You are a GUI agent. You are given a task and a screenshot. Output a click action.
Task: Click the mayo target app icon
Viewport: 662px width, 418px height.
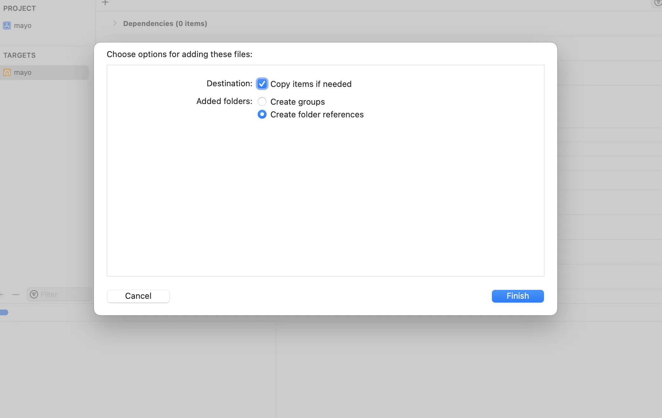click(7, 73)
